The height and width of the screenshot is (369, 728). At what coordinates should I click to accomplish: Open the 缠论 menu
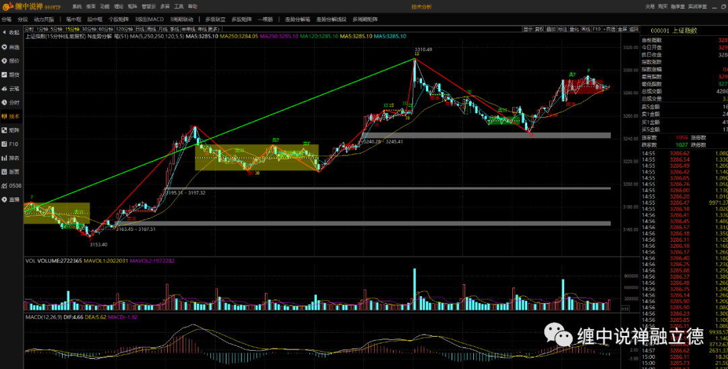click(119, 7)
